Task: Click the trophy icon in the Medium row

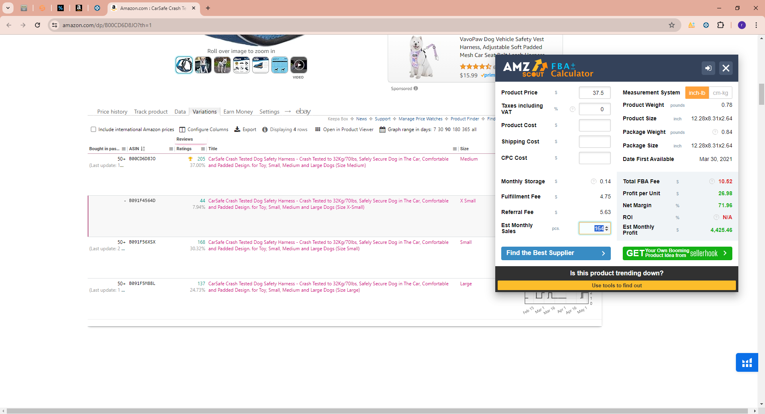Action: [x=190, y=159]
